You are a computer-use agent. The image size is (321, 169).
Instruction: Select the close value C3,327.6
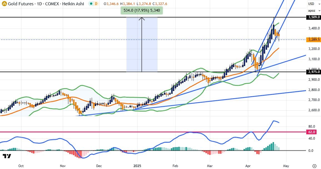pyautogui.click(x=160, y=4)
